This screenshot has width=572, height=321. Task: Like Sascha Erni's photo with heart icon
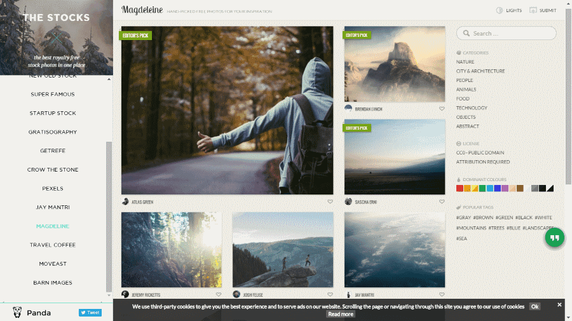(442, 201)
